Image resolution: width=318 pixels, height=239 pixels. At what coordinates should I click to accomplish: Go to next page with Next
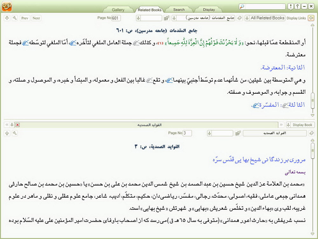point(36,18)
